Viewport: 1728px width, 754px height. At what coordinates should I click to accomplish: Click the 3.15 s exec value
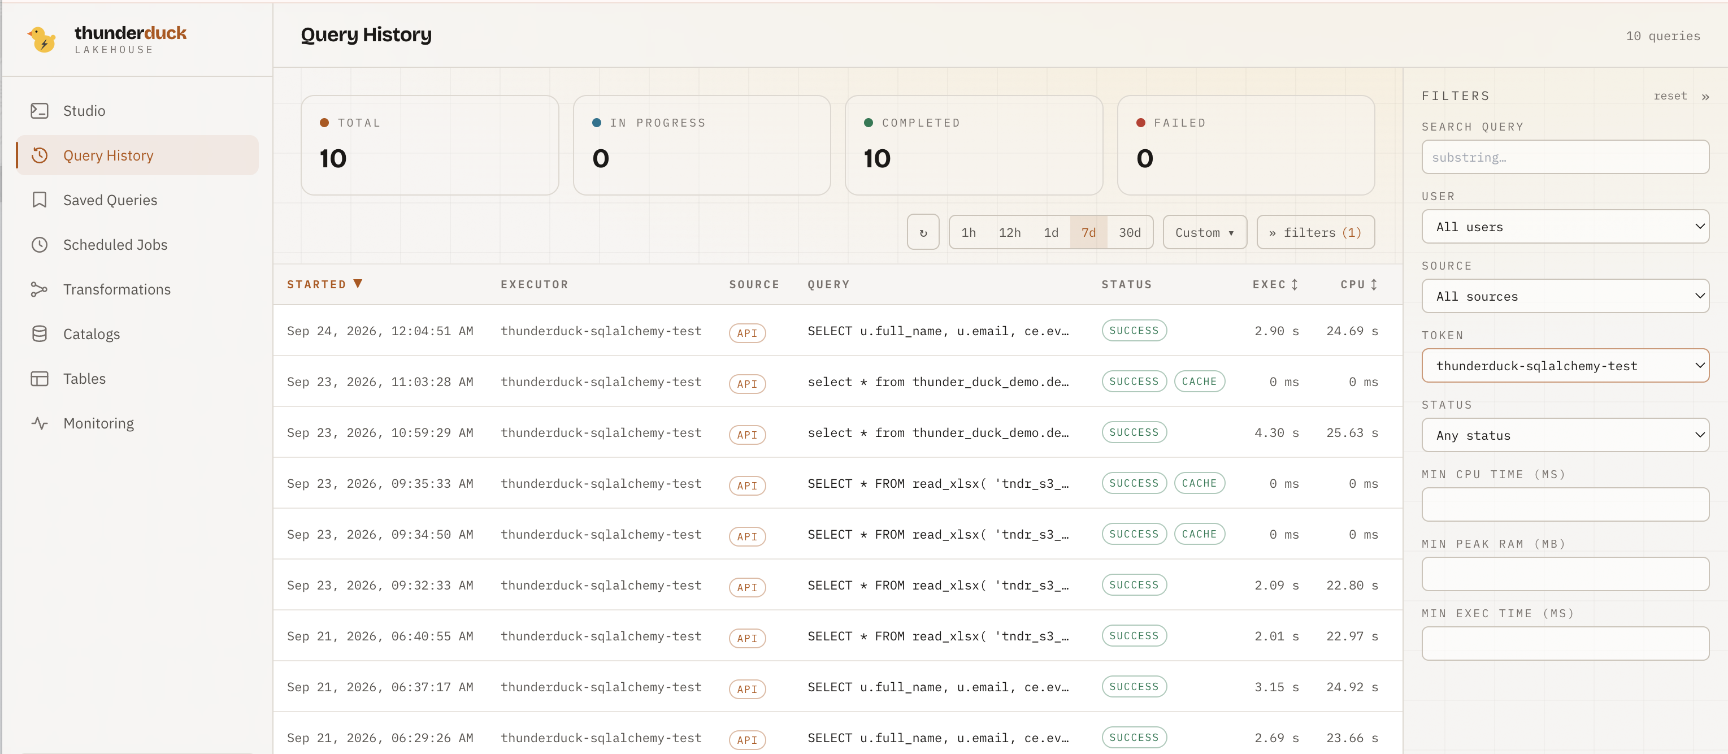[1277, 687]
